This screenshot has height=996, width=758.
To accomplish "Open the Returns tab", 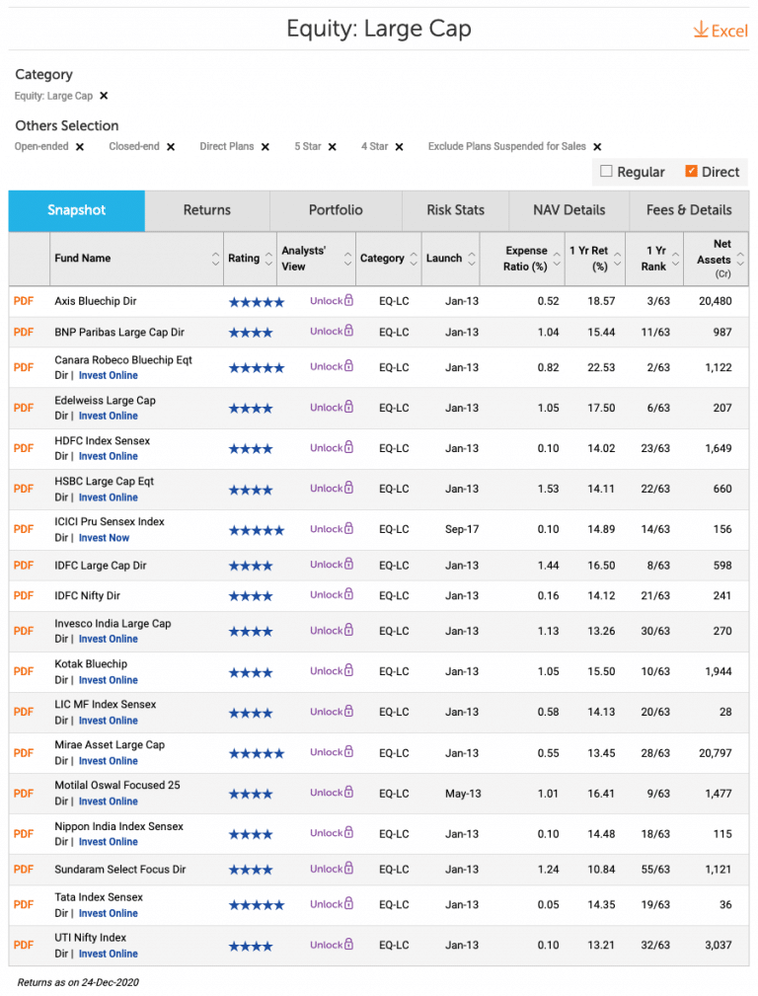I will tap(207, 210).
